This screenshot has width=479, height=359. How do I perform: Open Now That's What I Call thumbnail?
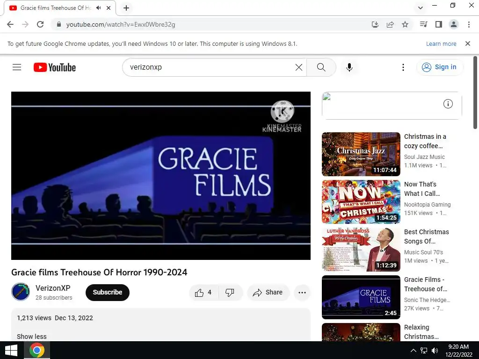click(361, 202)
